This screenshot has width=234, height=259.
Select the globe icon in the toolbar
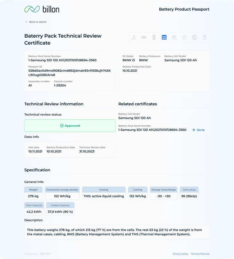[x=194, y=37]
